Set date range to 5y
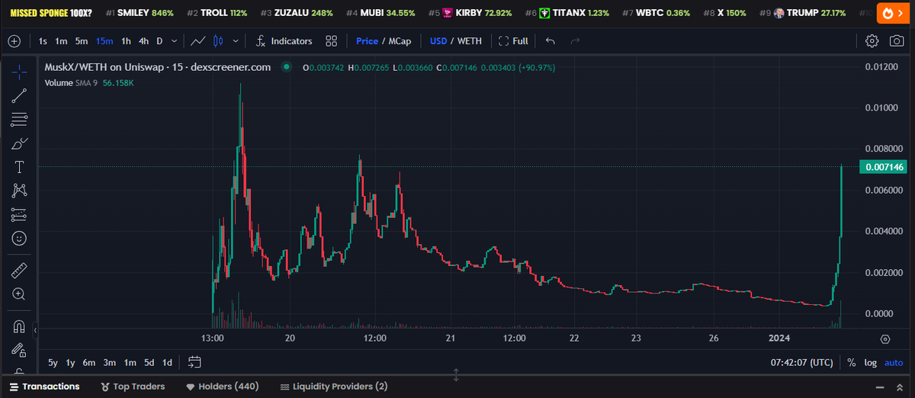This screenshot has height=398, width=915. click(x=53, y=362)
